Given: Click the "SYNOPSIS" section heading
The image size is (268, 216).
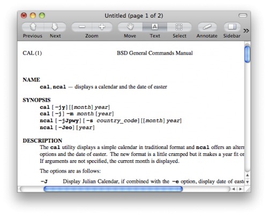Looking at the screenshot, I should click(x=36, y=100).
